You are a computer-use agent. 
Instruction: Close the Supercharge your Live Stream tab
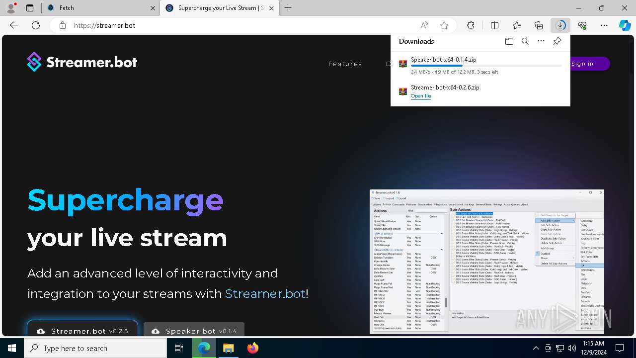(x=271, y=8)
